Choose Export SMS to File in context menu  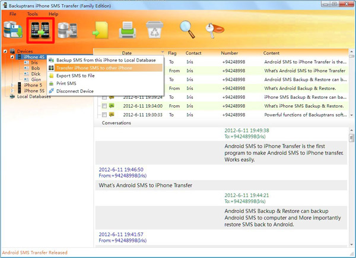tap(106, 76)
